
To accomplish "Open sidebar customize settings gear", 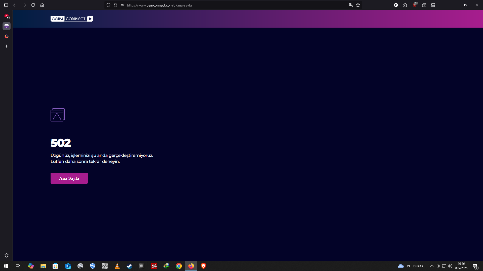I will 7,255.
